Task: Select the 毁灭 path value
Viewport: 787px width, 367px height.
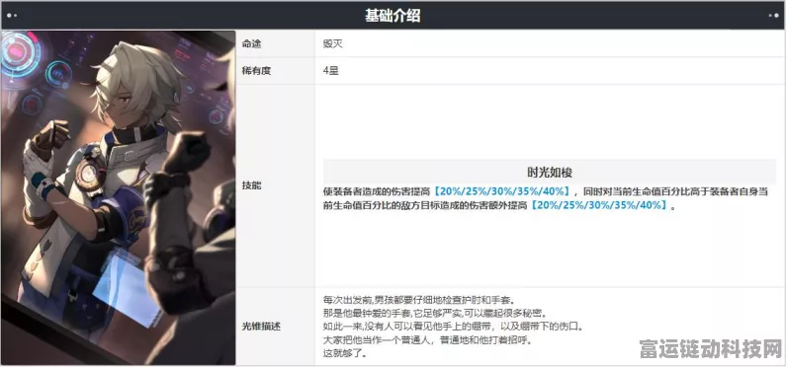Action: 332,44
